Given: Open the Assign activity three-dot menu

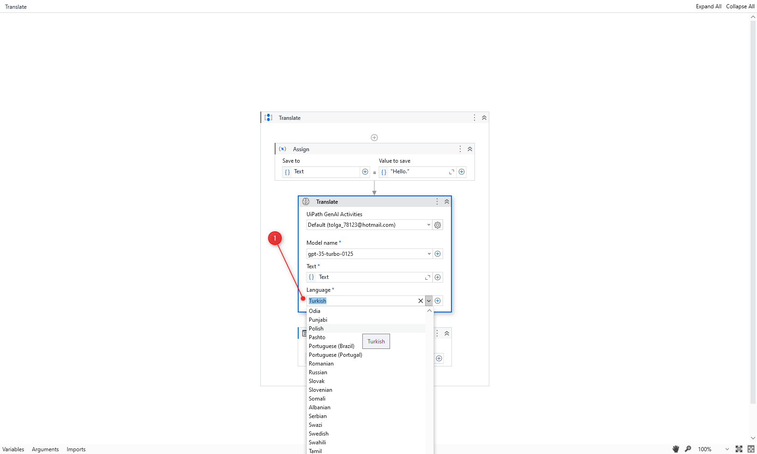Looking at the screenshot, I should 460,149.
